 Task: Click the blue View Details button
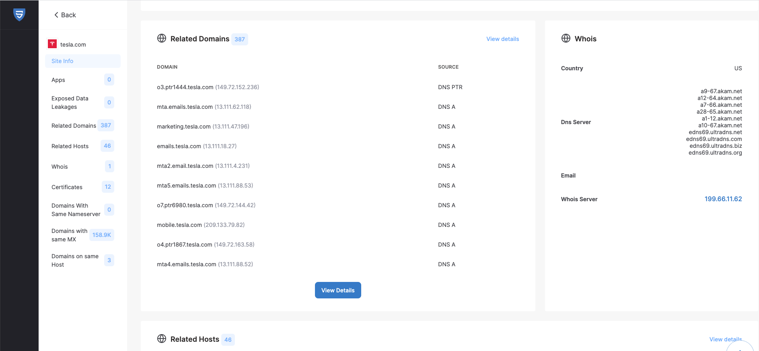(338, 290)
